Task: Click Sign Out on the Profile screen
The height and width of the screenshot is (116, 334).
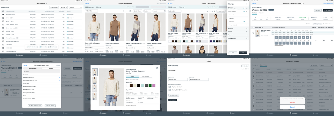Action: pyautogui.click(x=245, y=66)
